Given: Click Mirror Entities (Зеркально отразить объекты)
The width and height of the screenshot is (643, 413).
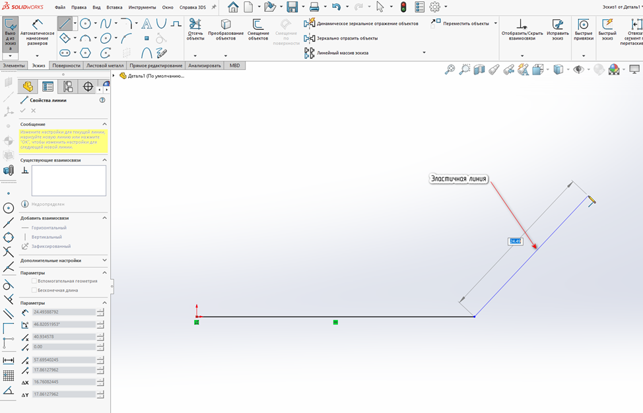Looking at the screenshot, I should (341, 38).
